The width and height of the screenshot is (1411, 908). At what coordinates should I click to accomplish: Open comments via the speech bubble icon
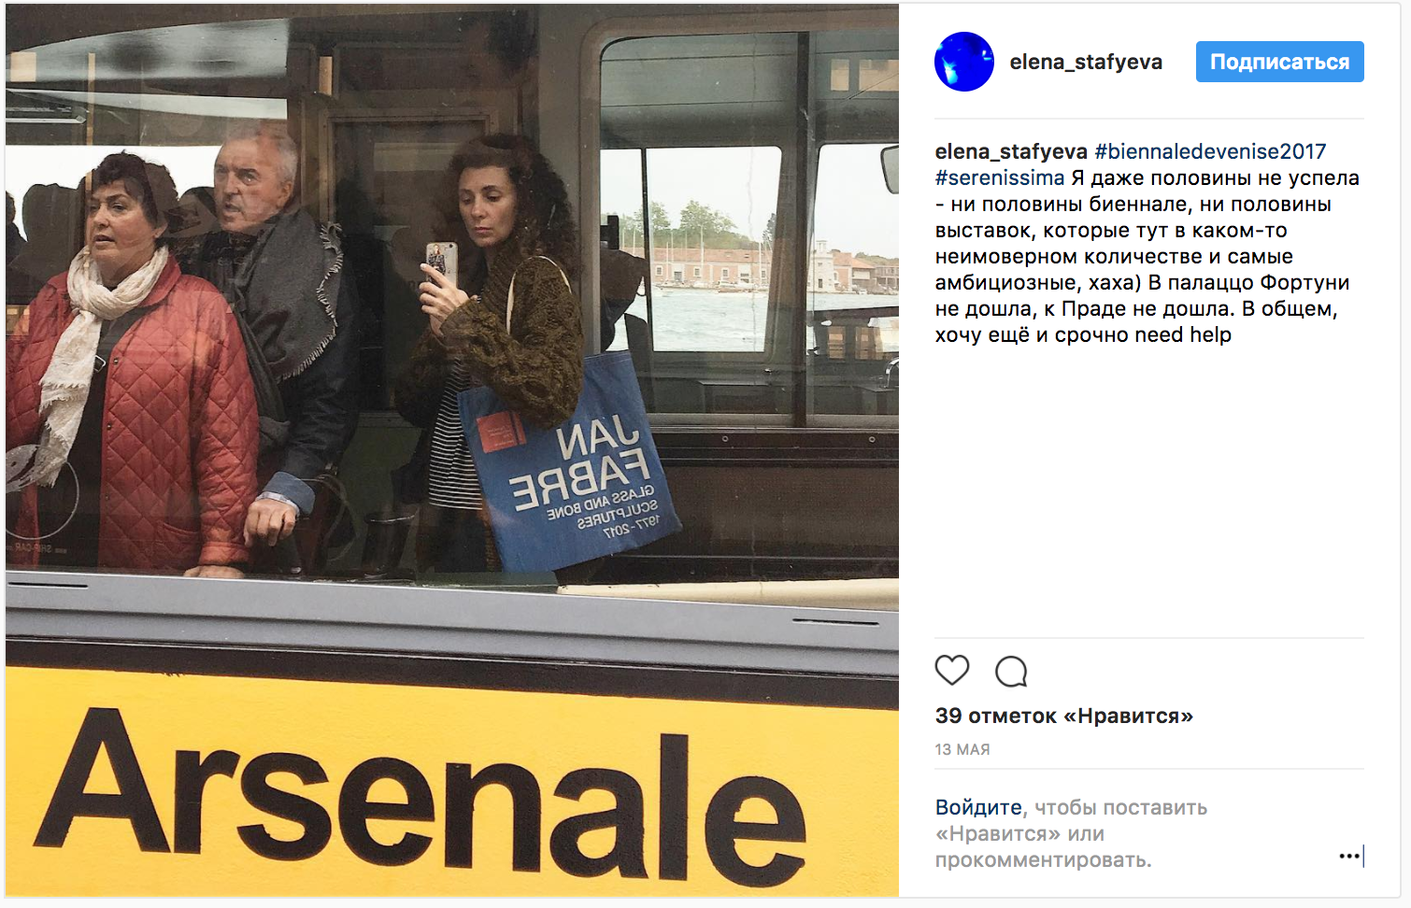1011,671
